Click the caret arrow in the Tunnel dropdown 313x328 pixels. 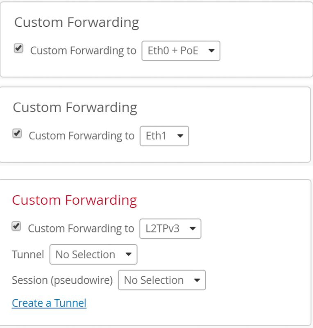coord(129,255)
